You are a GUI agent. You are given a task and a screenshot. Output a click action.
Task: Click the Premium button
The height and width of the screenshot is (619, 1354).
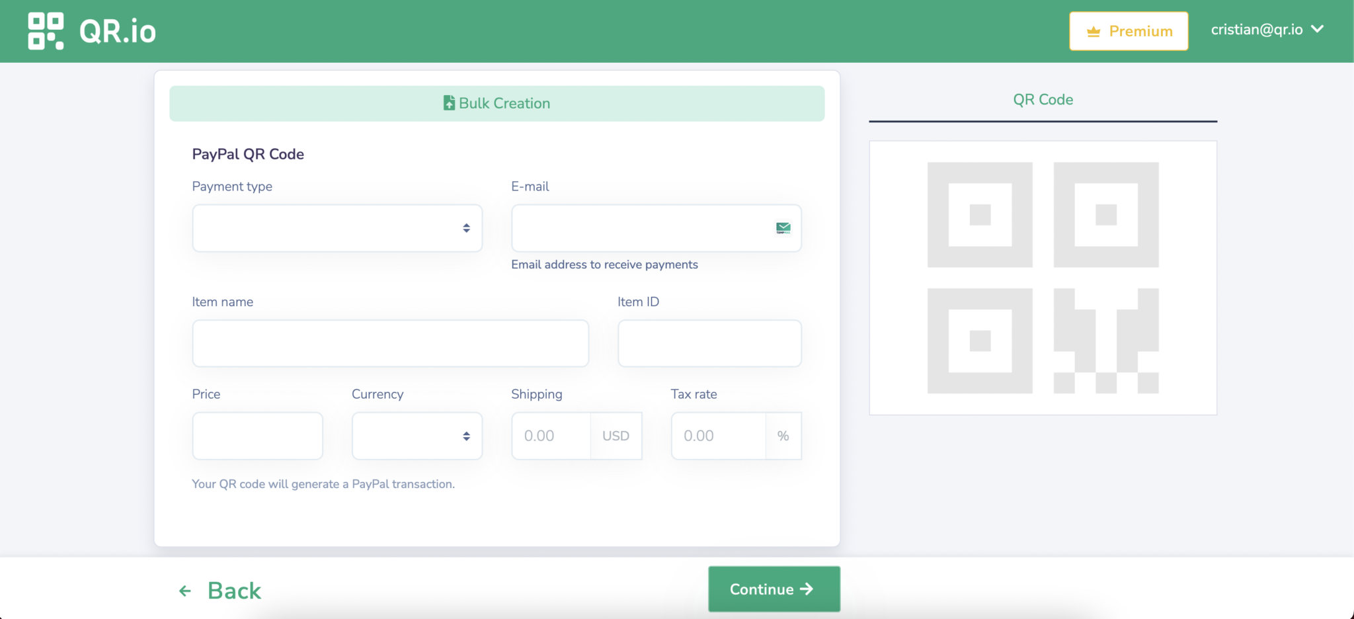coord(1128,30)
